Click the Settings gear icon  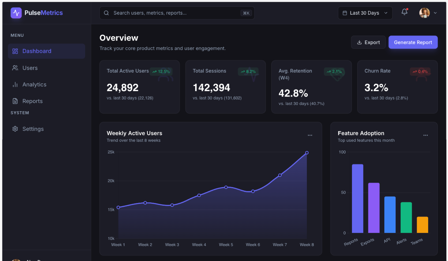15,129
